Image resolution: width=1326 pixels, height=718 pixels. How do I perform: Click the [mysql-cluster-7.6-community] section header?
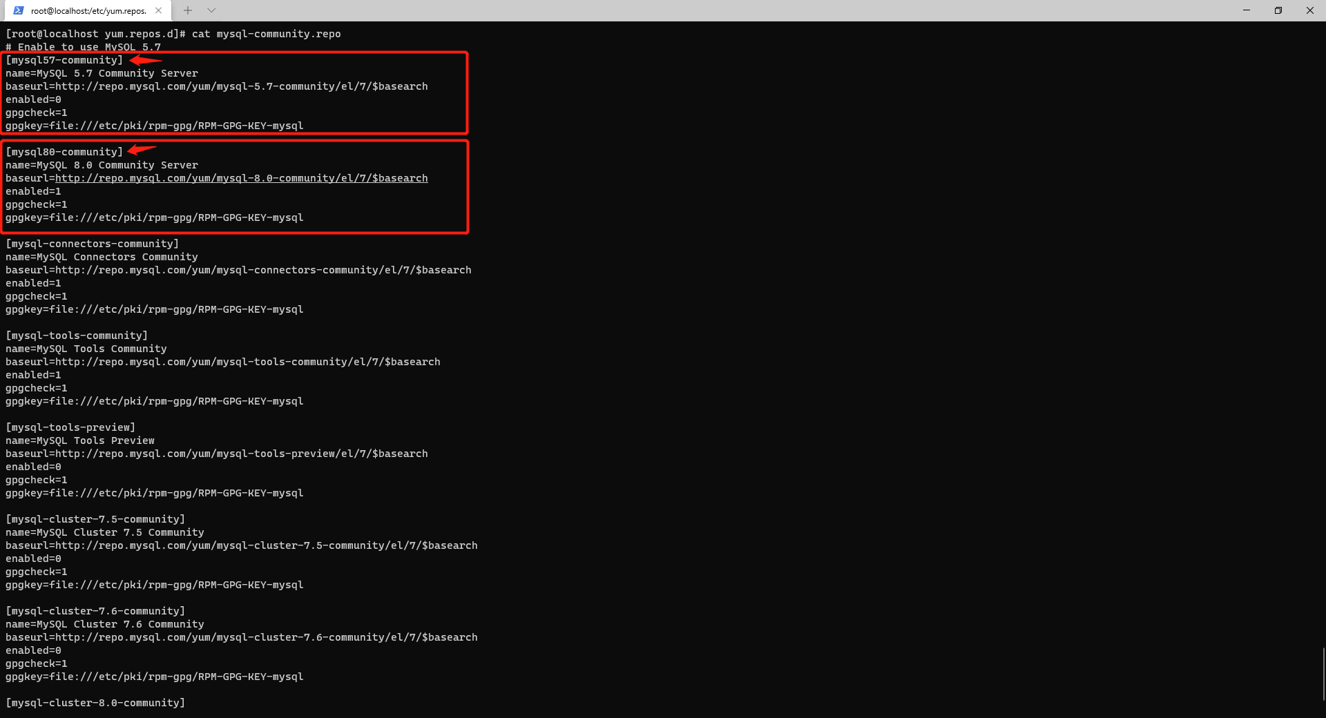tap(94, 610)
